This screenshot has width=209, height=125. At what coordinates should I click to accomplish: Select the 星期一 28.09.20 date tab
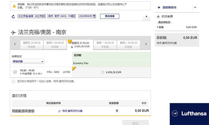tap(105, 45)
